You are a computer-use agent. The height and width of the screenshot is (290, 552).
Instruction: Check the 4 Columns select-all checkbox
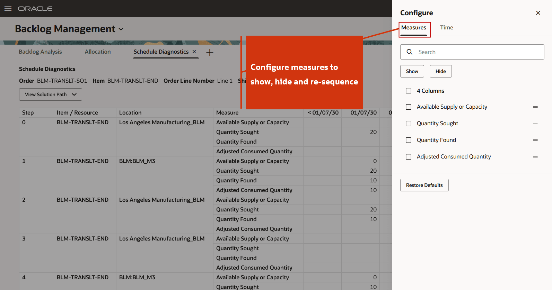click(x=409, y=91)
